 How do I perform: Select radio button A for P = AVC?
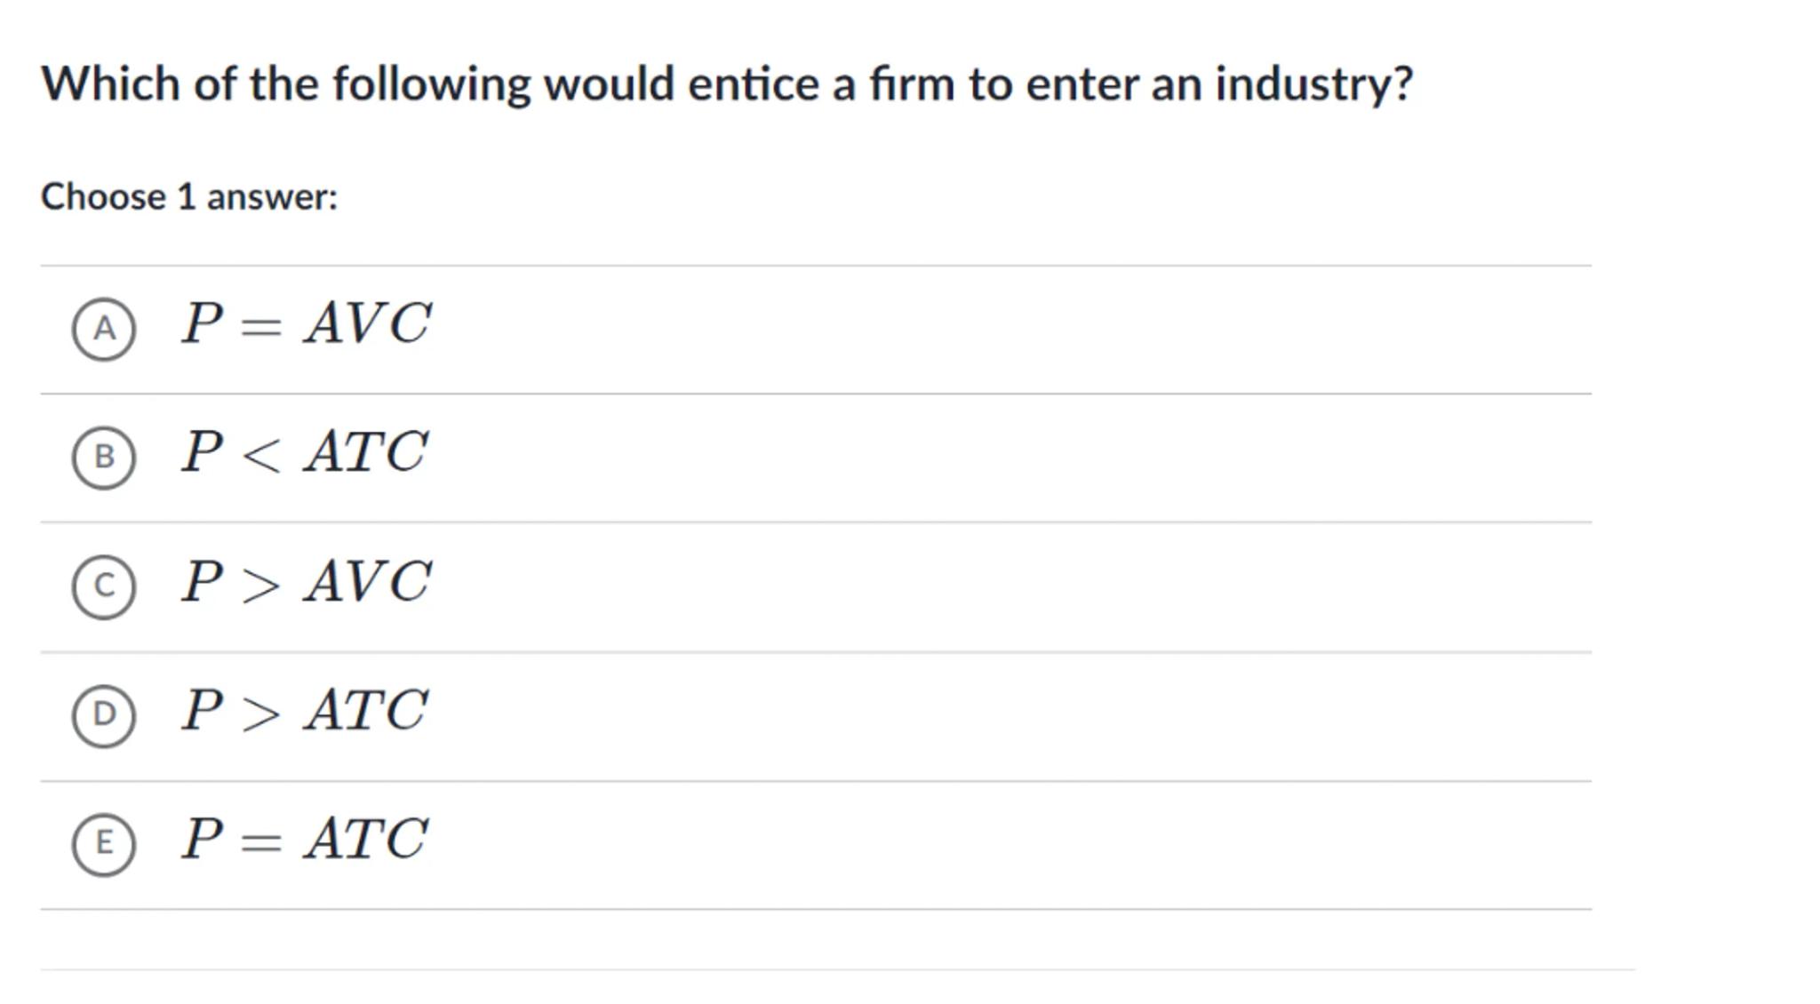104,329
